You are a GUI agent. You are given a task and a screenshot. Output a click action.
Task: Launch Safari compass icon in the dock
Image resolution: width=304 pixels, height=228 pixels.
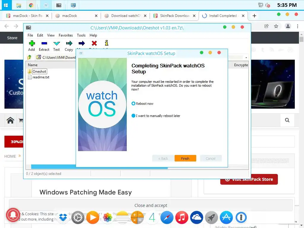pyautogui.click(x=167, y=217)
